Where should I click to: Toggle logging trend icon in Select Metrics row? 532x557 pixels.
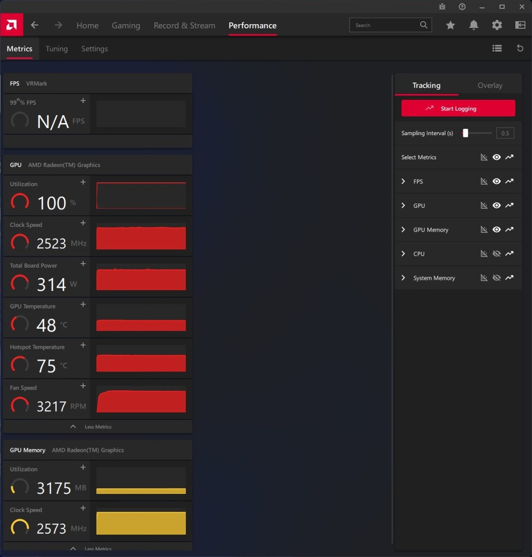pyautogui.click(x=509, y=157)
